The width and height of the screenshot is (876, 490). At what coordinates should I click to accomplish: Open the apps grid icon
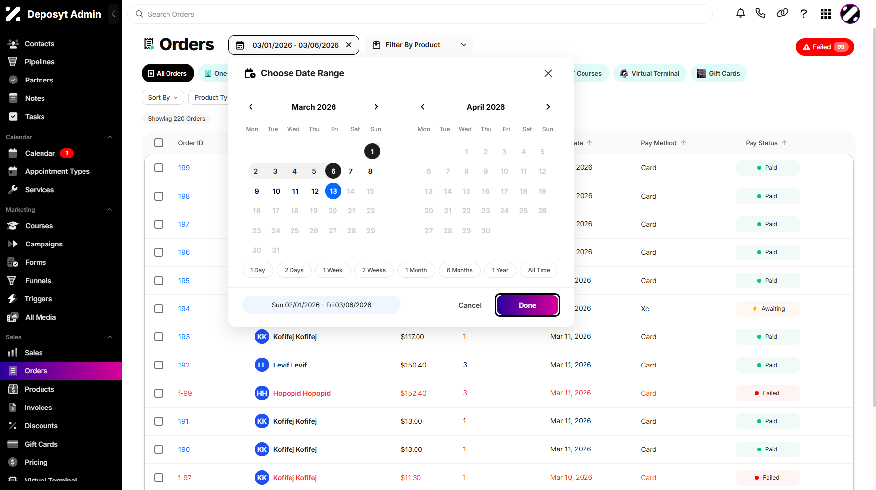tap(826, 14)
